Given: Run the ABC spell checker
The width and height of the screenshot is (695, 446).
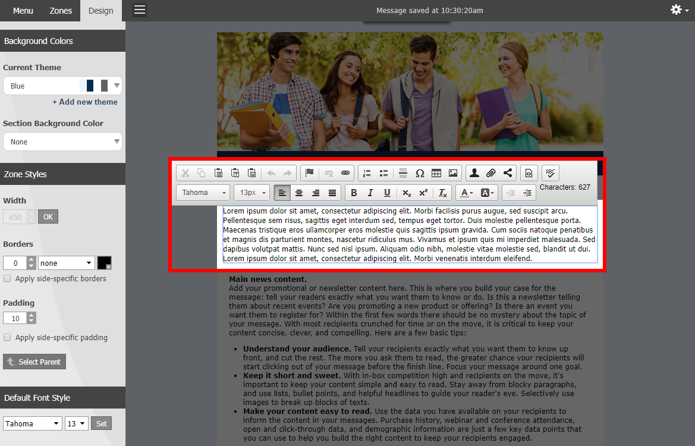Looking at the screenshot, I should [x=550, y=172].
